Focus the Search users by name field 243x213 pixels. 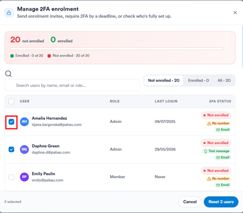coord(72,85)
